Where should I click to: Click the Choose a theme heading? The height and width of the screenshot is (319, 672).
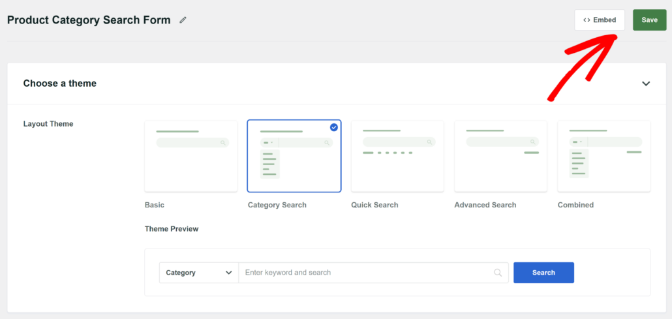coord(59,84)
